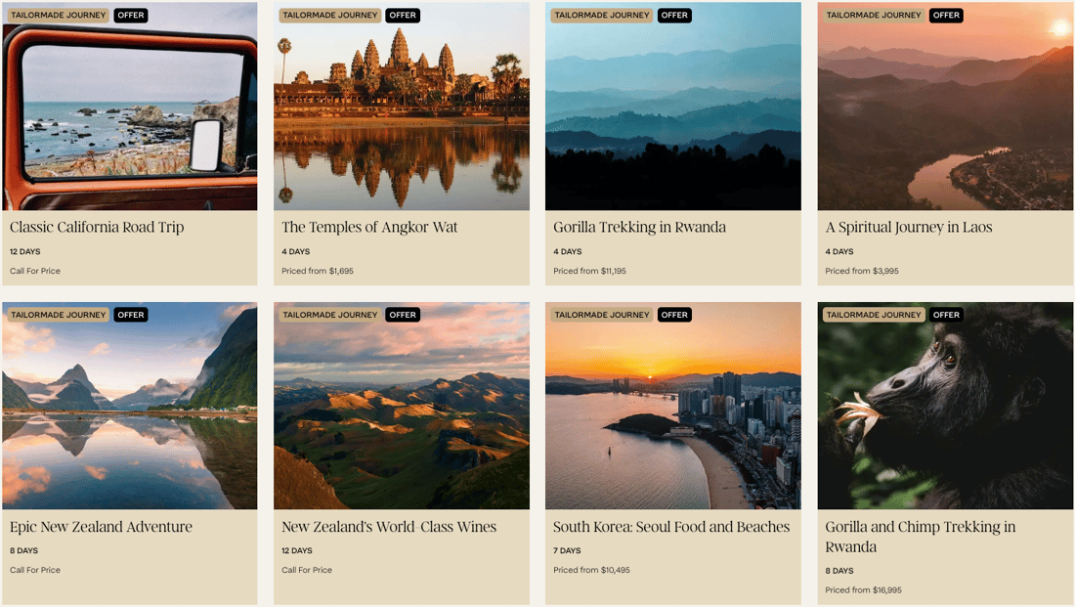Image resolution: width=1075 pixels, height=607 pixels.
Task: Click OFFER badge on the World-Class Wines card
Action: (x=403, y=315)
